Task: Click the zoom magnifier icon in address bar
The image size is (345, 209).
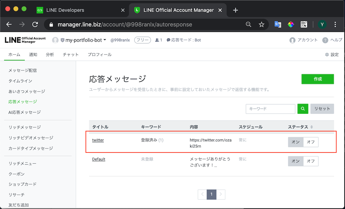Action: (x=248, y=24)
